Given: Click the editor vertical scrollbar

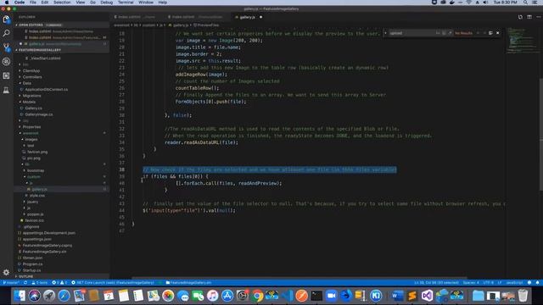Looking at the screenshot, I should pos(541,135).
